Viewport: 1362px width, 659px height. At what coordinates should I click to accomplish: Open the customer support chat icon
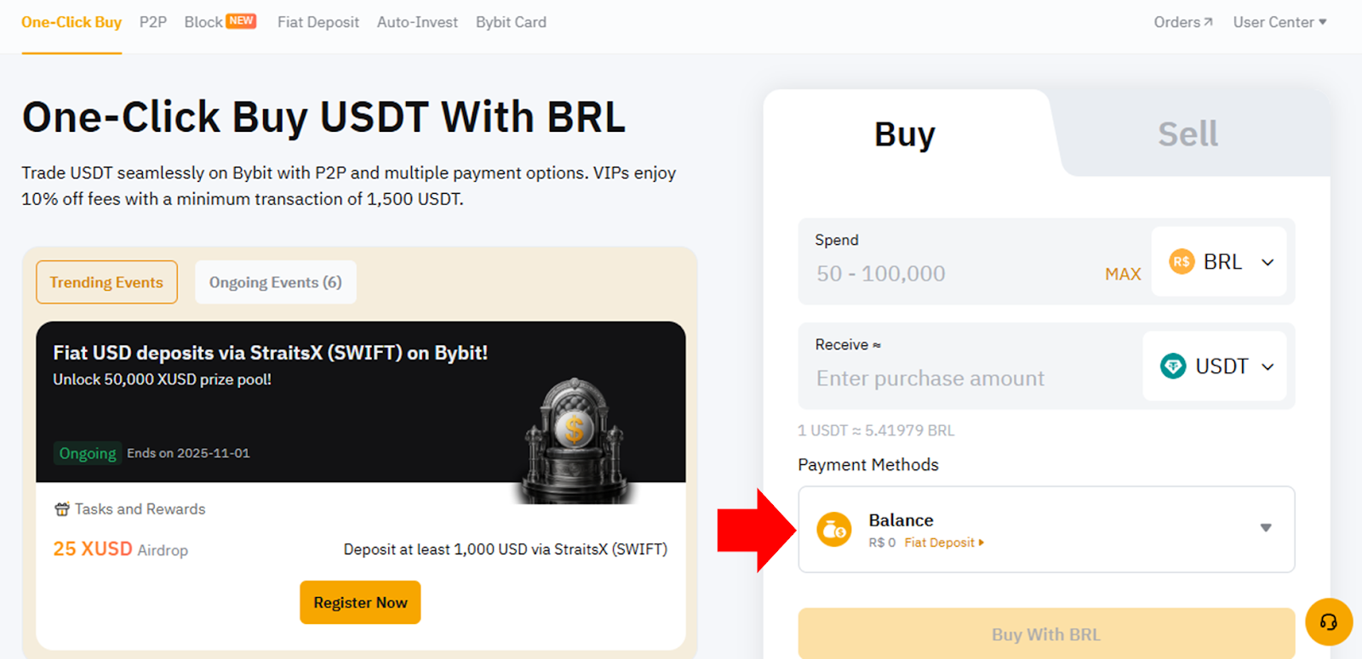pyautogui.click(x=1328, y=622)
